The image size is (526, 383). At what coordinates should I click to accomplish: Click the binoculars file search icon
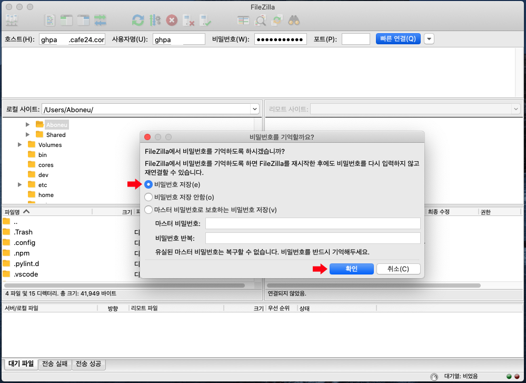click(x=294, y=21)
